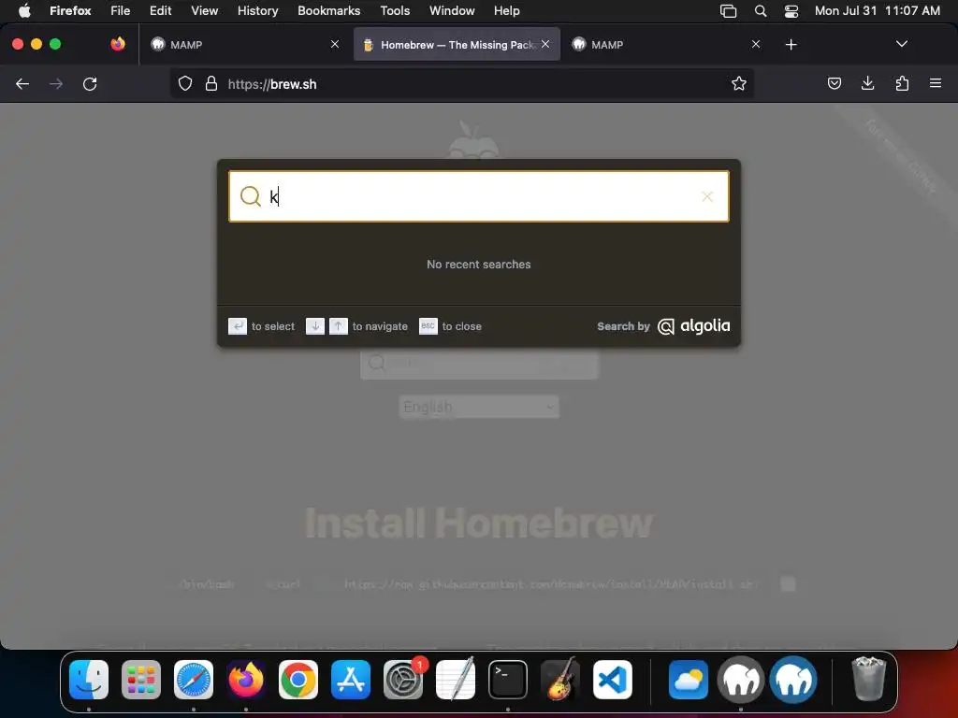Open Launchpad from the Dock

[141, 680]
